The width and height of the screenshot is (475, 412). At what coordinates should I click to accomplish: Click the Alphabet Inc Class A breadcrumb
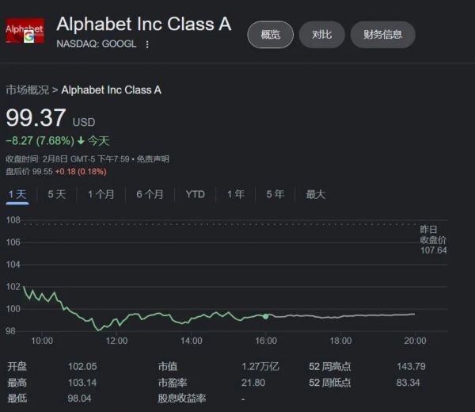coord(111,90)
